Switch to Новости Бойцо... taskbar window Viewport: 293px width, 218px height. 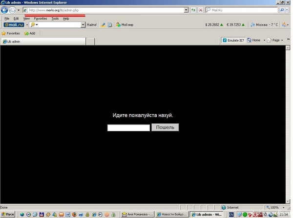(172, 214)
